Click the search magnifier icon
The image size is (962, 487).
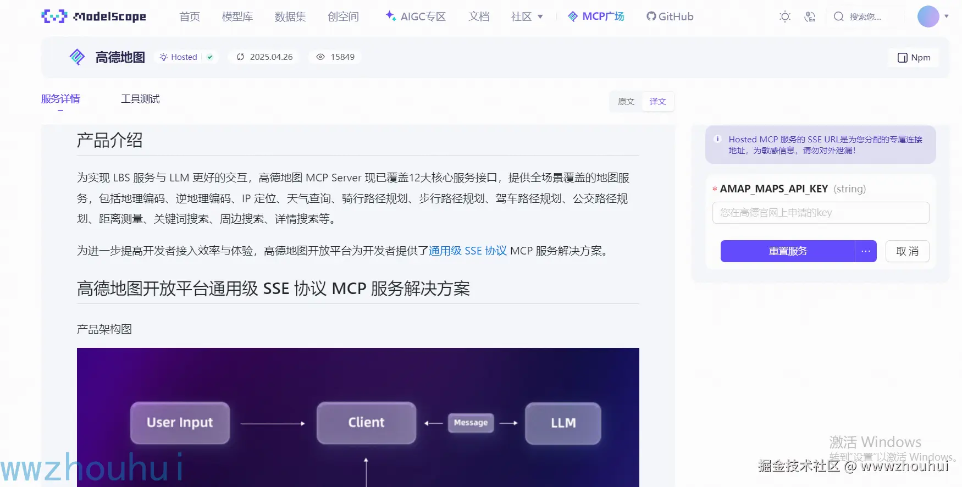[x=838, y=16]
